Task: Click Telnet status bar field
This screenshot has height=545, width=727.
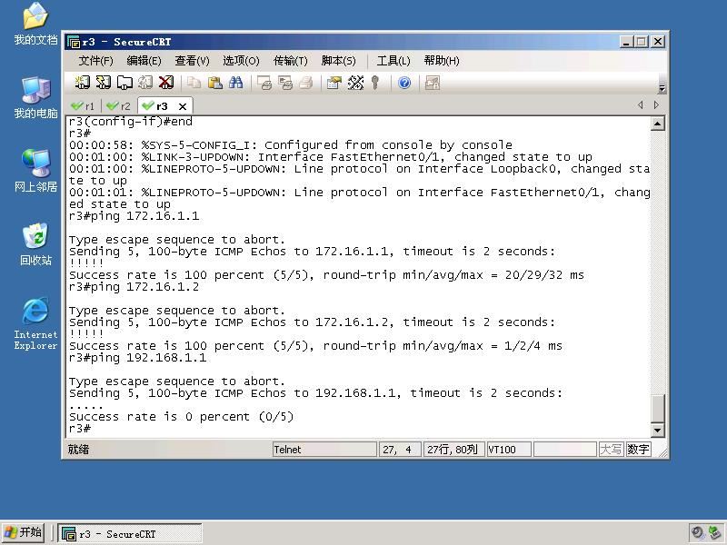Action: coord(324,450)
